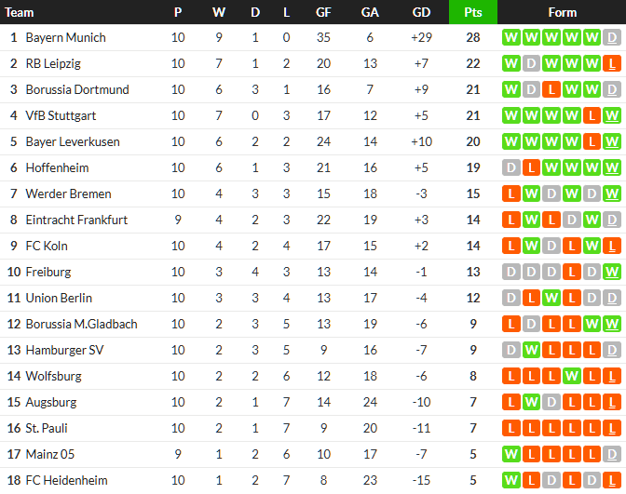626x494 pixels.
Task: Click RB Leipzig's only loss form badge
Action: 611,63
